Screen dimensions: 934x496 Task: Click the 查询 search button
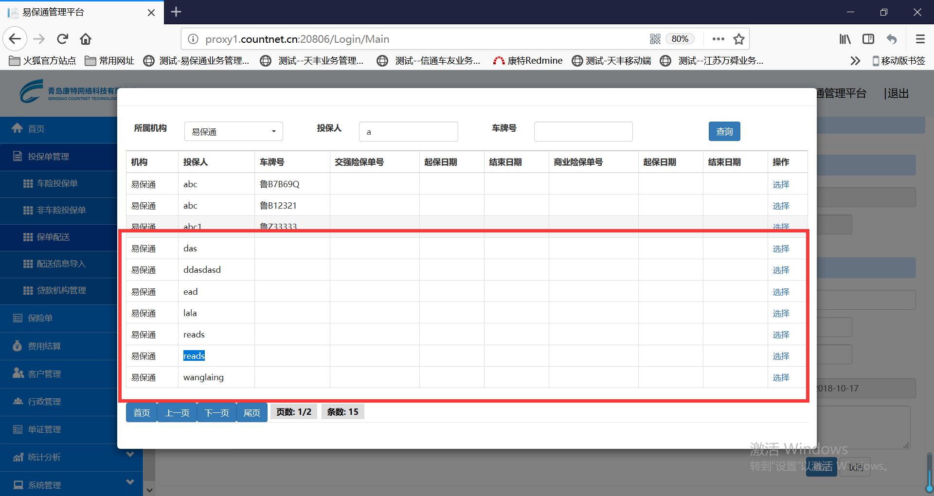click(x=724, y=131)
